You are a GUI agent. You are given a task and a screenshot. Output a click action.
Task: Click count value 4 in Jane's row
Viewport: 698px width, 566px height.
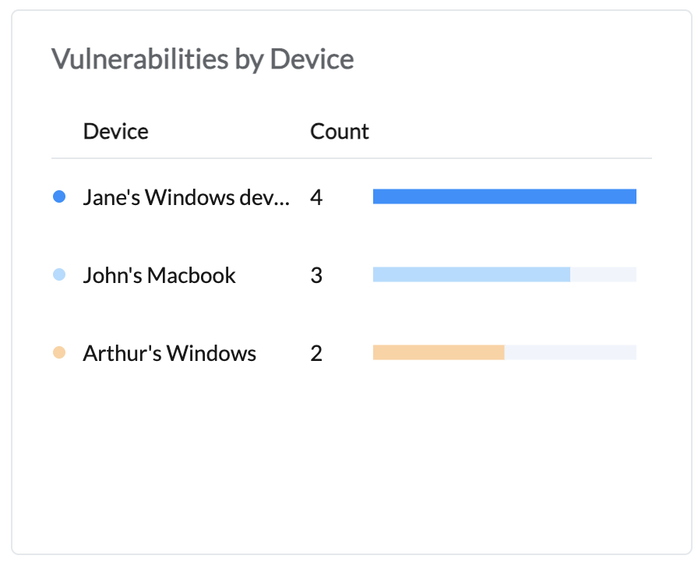pos(316,198)
